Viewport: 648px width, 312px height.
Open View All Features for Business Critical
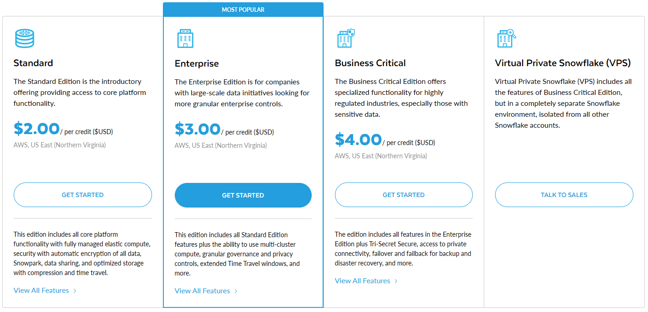click(362, 281)
